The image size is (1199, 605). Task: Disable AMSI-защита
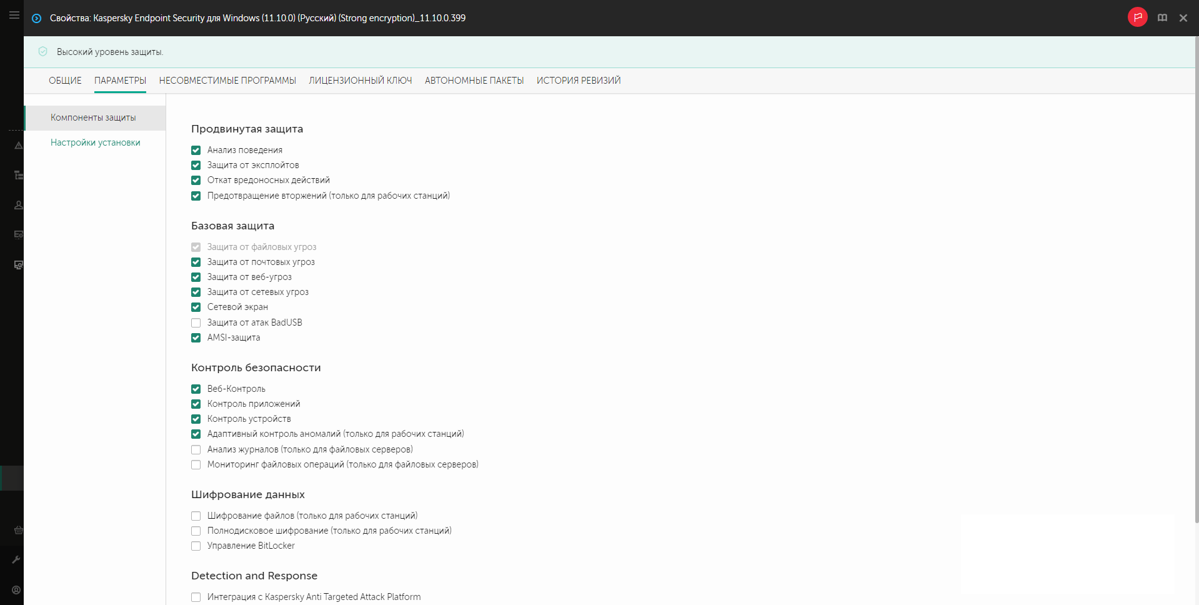[196, 337]
